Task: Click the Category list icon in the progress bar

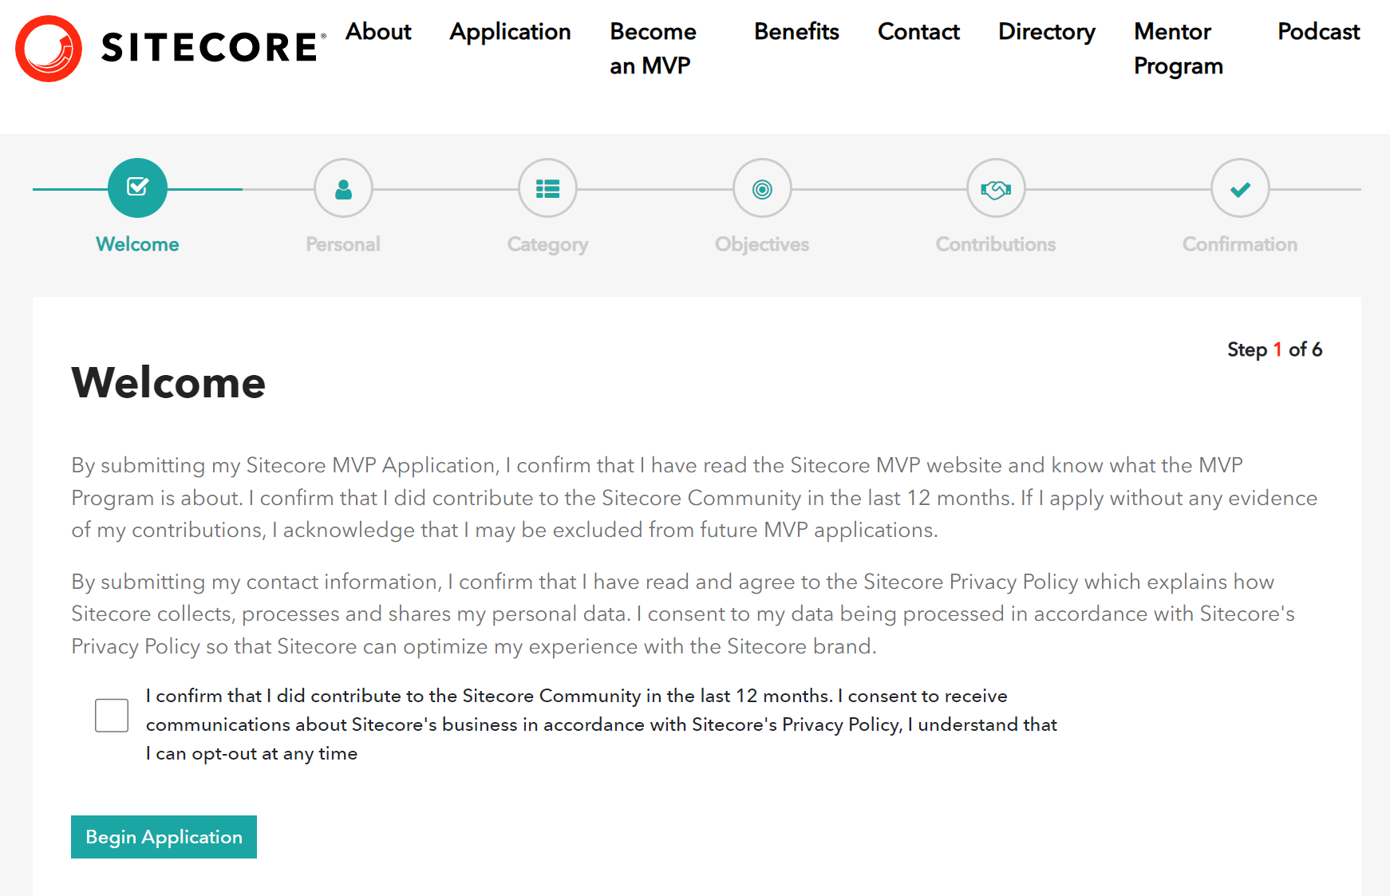Action: [547, 188]
